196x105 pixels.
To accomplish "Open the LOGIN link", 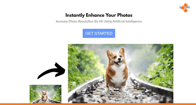I will (x=185, y=7).
